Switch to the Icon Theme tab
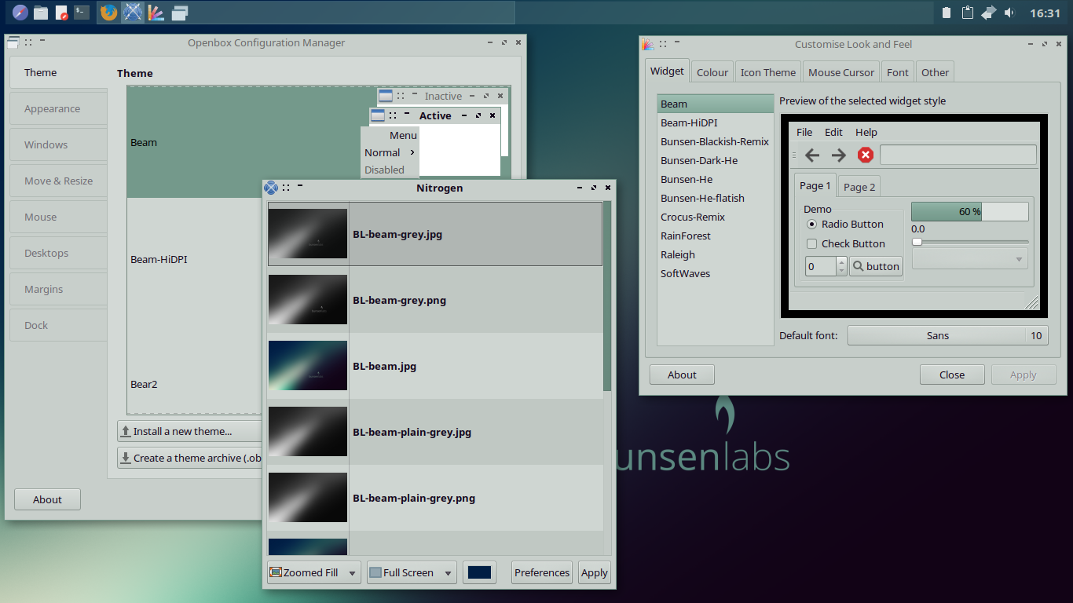Screen dimensions: 1073x603 768,72
